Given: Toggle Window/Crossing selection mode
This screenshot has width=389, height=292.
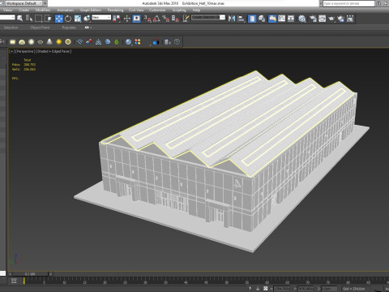Looking at the screenshot, I should [48, 19].
